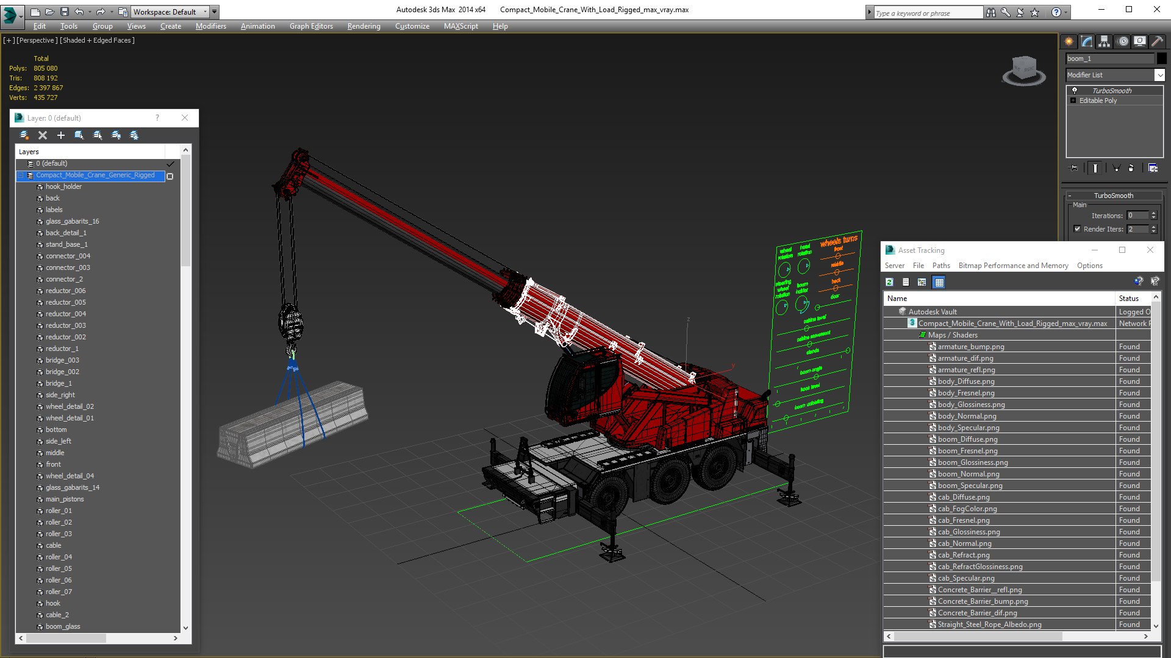The height and width of the screenshot is (658, 1171).
Task: Click the New Scene icon
Action: 35,12
